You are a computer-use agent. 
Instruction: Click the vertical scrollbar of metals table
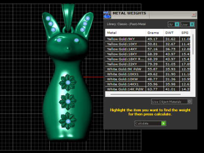(x=193, y=44)
